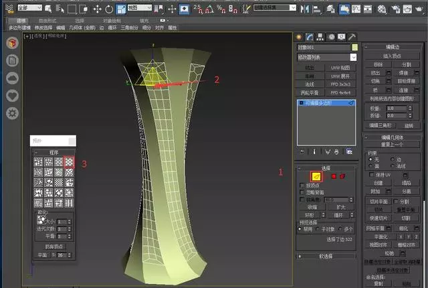Click the first topology pattern in top row
The width and height of the screenshot is (428, 288).
38,162
